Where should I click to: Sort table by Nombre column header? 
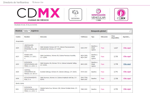coord(27,37)
